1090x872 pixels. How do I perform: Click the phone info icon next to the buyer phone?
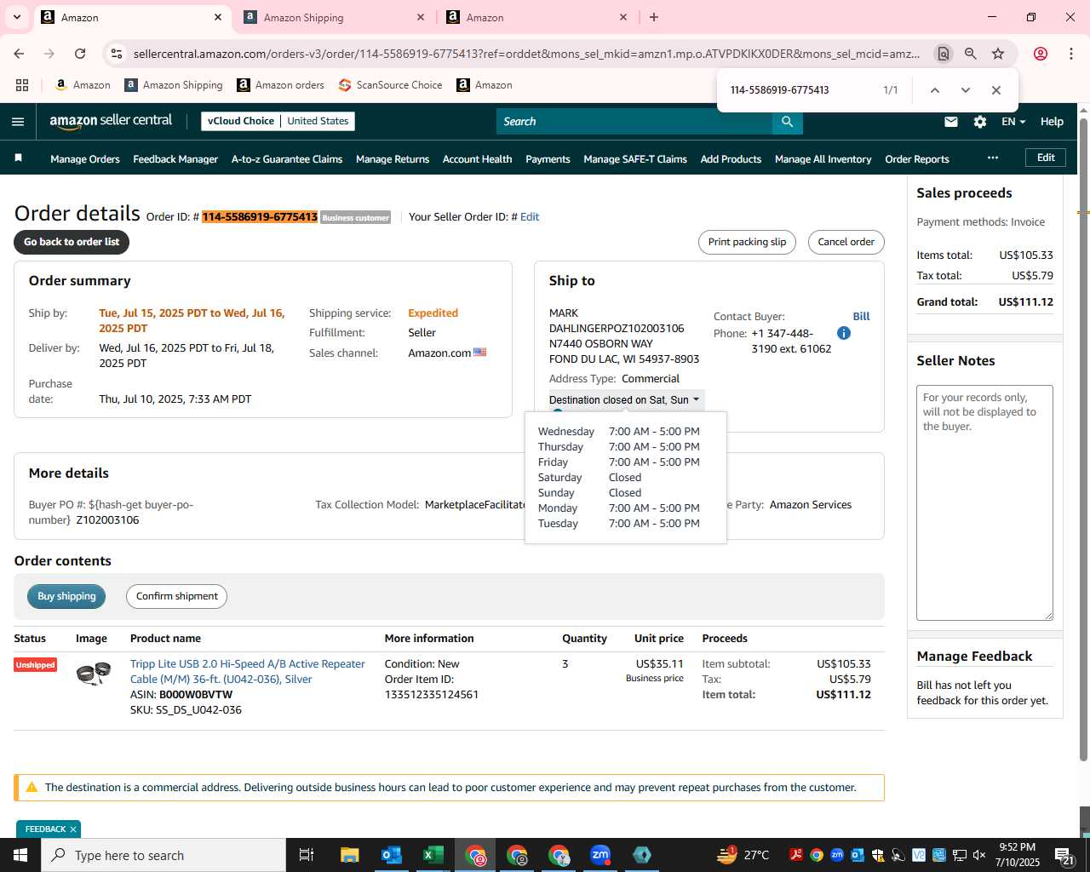point(844,333)
